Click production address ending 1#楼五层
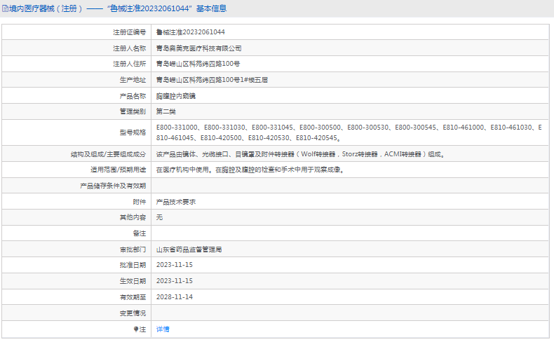The width and height of the screenshot is (554, 342). point(212,80)
